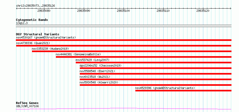Click ruler position 29835100
Image resolution: width=239 pixels, height=112 pixels.
pyautogui.click(x=123, y=11)
